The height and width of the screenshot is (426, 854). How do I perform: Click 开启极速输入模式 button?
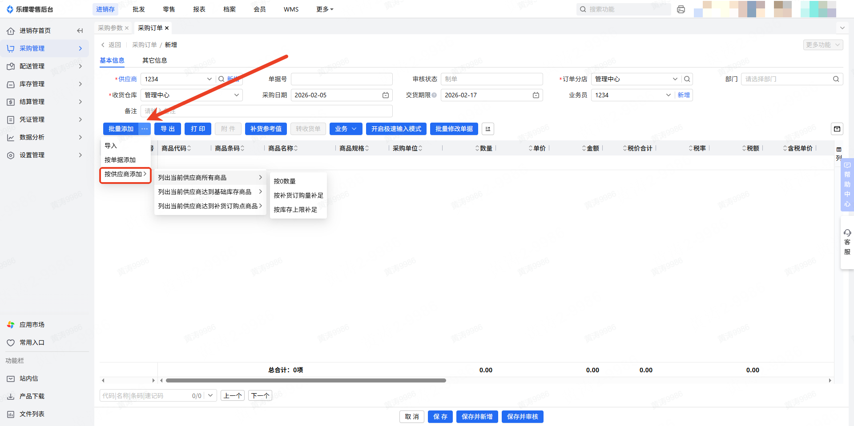click(396, 129)
